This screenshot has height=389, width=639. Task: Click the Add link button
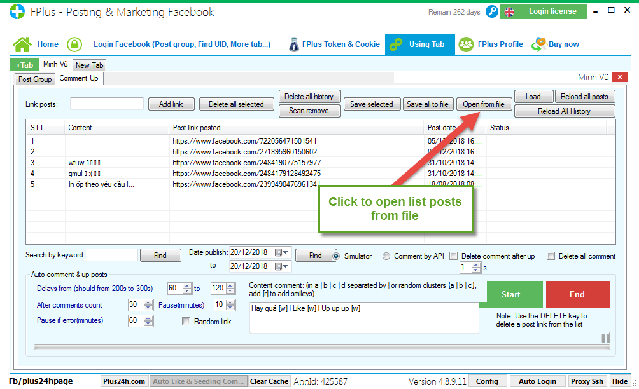171,104
